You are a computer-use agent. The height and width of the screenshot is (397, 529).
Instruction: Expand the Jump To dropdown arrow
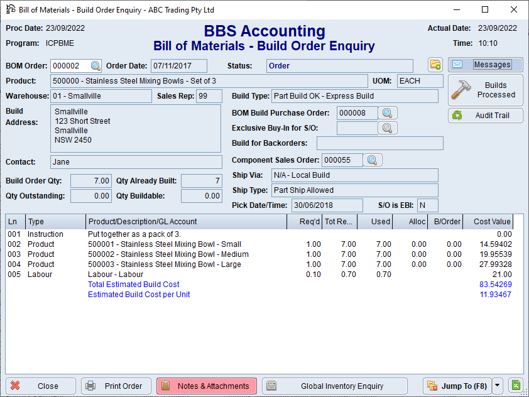[x=498, y=386]
